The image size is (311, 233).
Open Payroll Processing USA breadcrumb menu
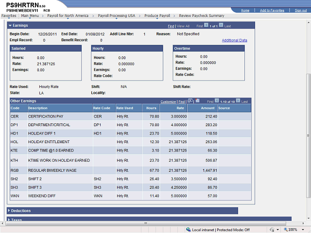point(117,16)
